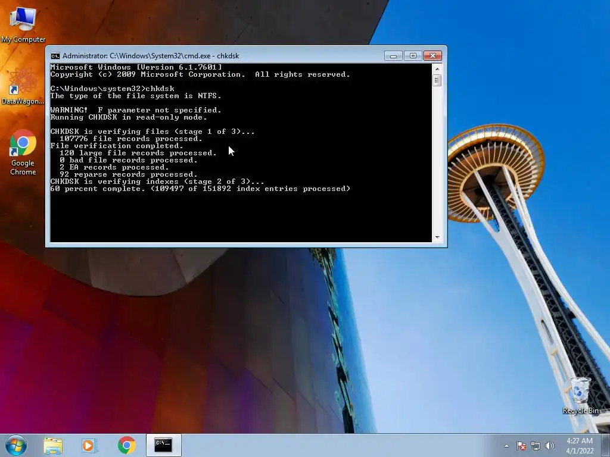
Task: Open cmd window system menu icon
Action: [x=55, y=56]
